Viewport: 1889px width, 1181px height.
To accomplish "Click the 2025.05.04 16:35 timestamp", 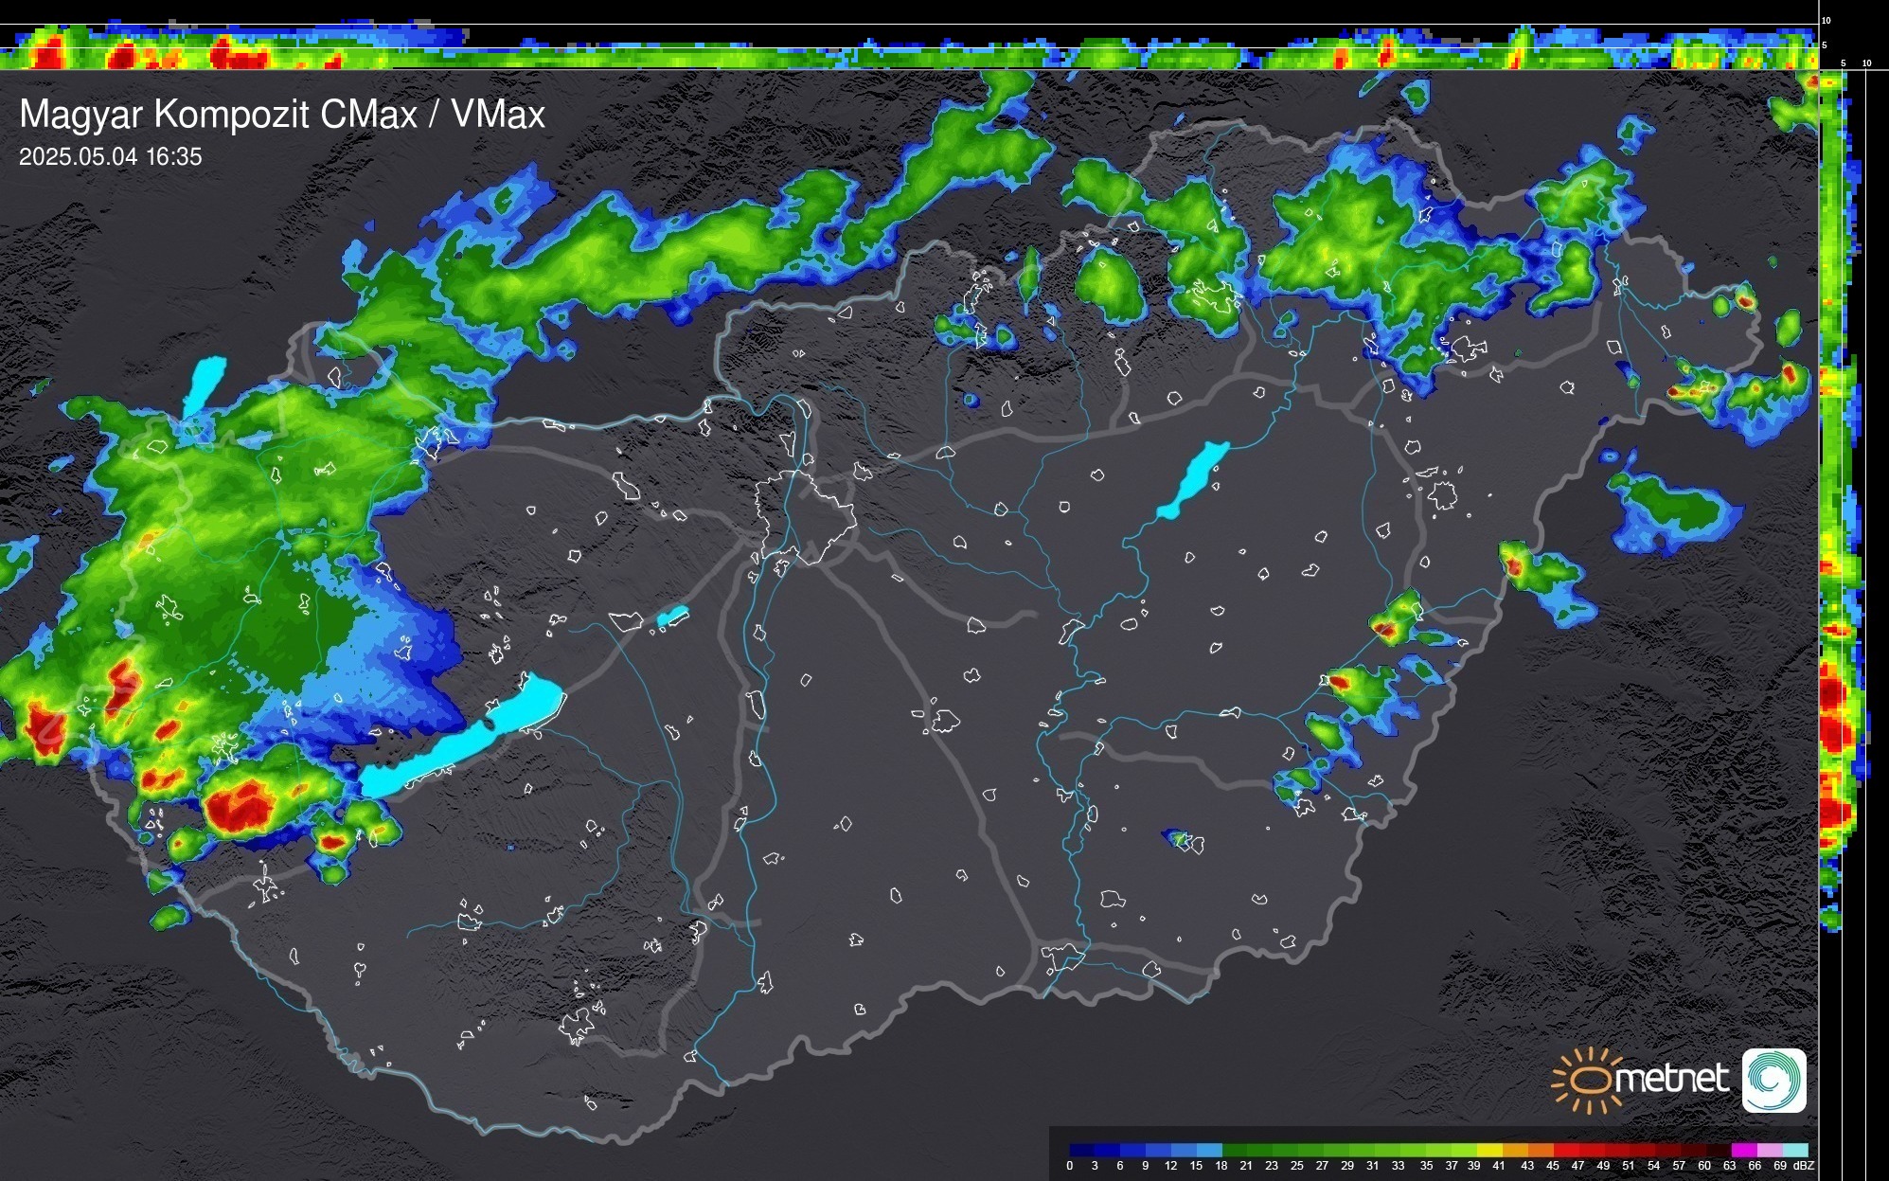I will (x=111, y=157).
